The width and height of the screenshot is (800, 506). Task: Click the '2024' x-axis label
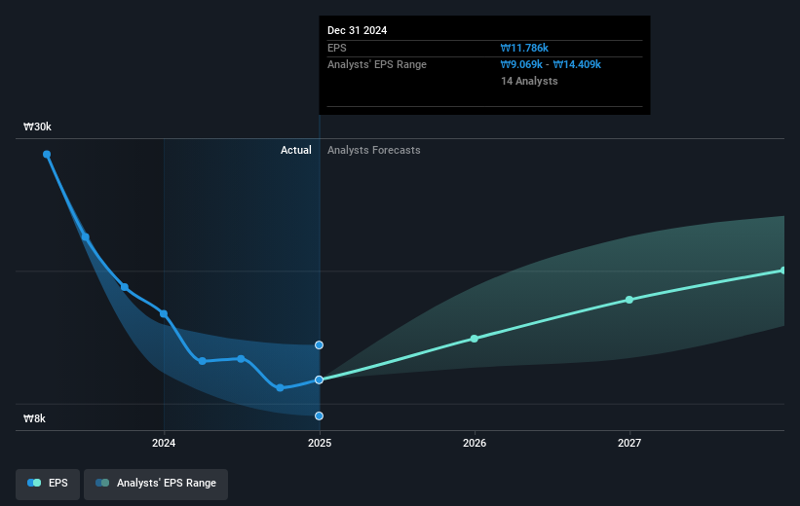tap(164, 443)
